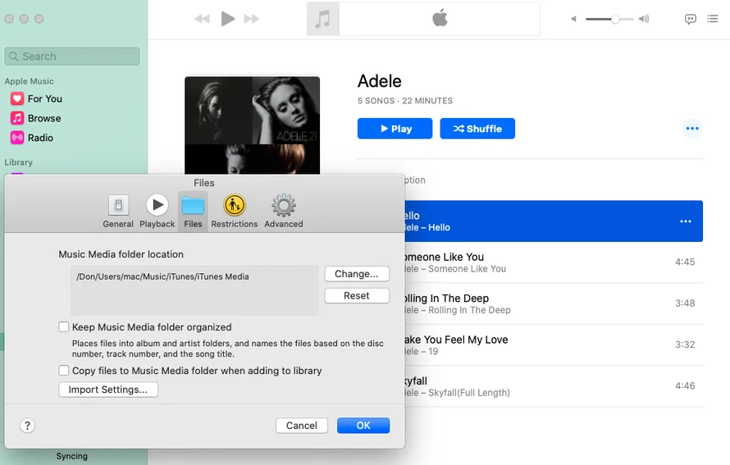
Task: Click the help question mark button
Action: tap(27, 426)
